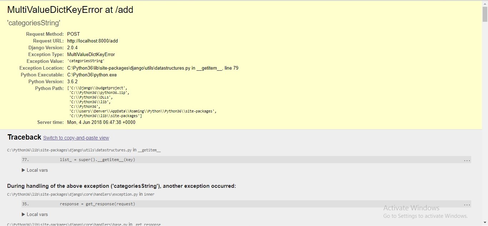Click the Exception Location datastructures.py path

pos(129,68)
